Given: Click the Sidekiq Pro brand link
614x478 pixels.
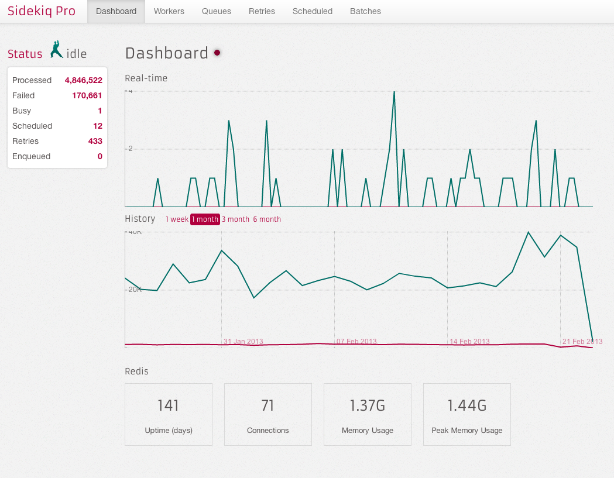Looking at the screenshot, I should click(42, 11).
